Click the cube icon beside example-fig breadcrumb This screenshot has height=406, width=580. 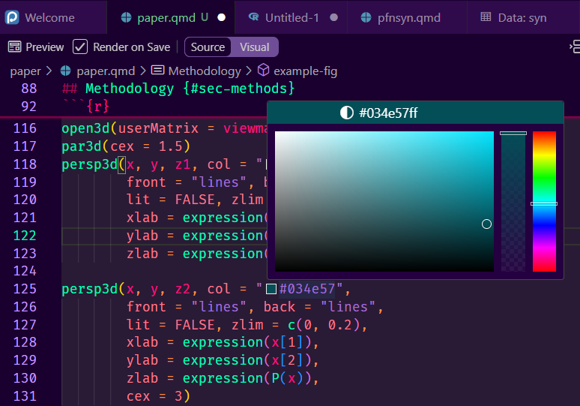(x=263, y=71)
